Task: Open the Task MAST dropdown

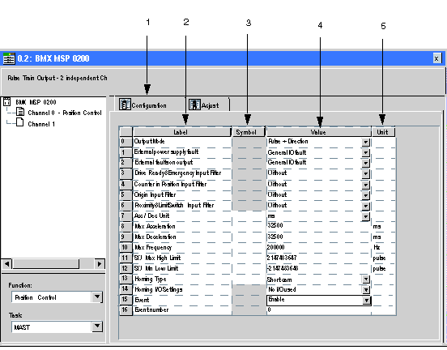Action: [97, 326]
